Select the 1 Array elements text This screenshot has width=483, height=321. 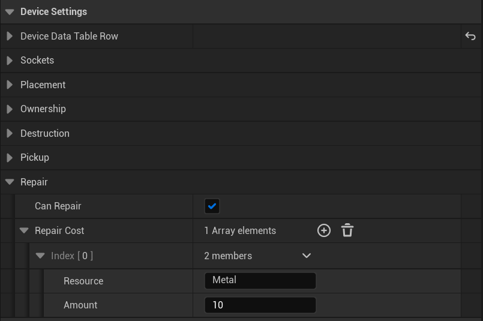[240, 231]
